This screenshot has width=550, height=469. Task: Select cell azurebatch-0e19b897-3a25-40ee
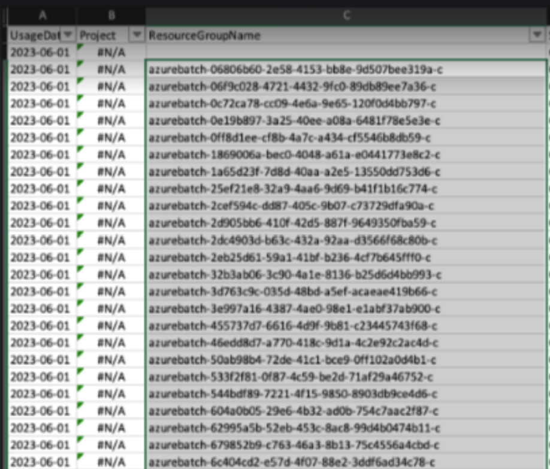click(346, 120)
